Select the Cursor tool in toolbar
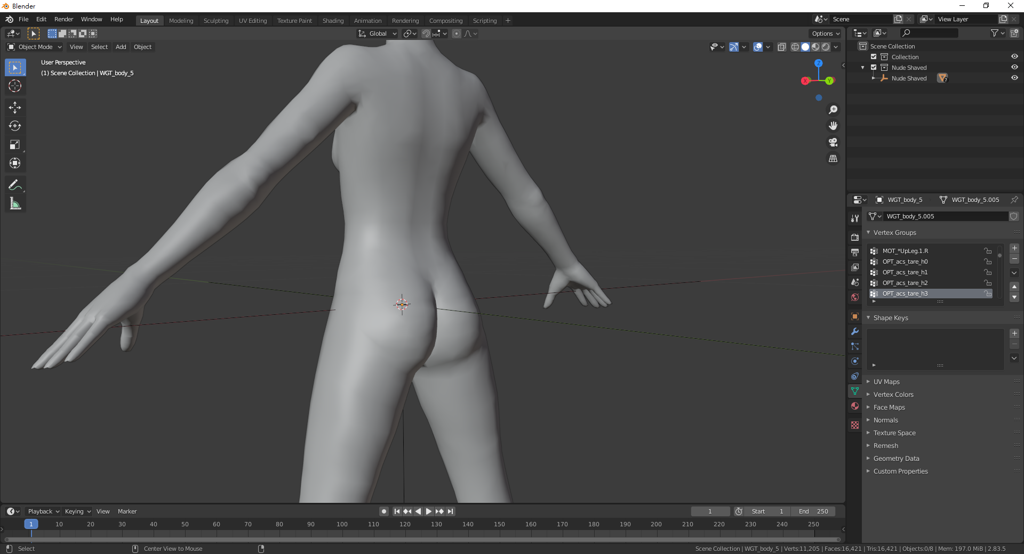1024x554 pixels. tap(15, 86)
